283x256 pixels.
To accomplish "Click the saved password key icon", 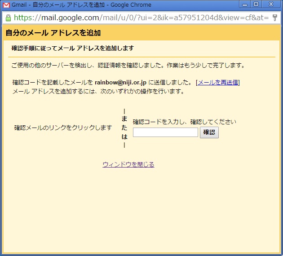I will (275, 18).
